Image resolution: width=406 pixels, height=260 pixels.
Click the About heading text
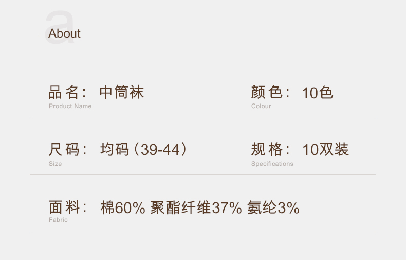point(64,33)
